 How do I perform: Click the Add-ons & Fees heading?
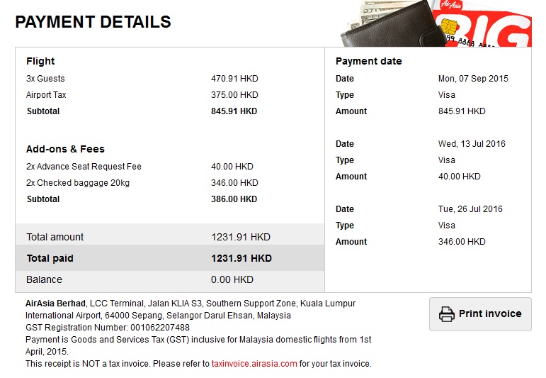pyautogui.click(x=65, y=149)
